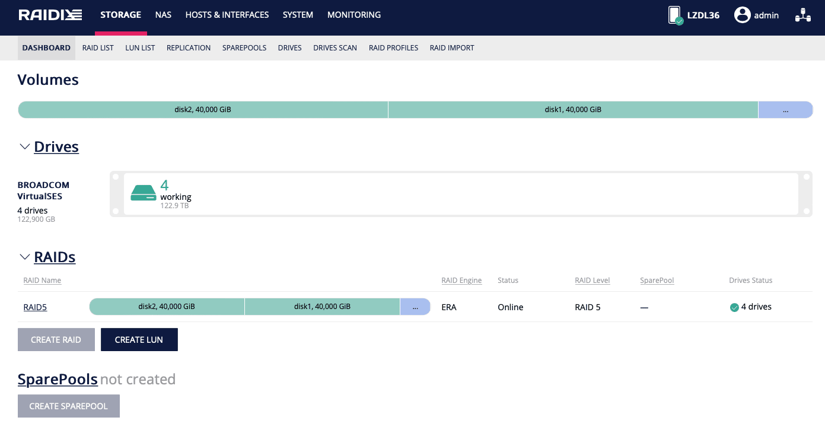
Task: Switch to the RAID LIST tab
Action: coord(98,48)
